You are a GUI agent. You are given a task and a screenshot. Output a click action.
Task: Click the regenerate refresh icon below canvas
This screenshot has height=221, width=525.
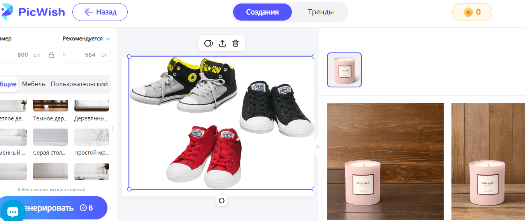click(221, 200)
